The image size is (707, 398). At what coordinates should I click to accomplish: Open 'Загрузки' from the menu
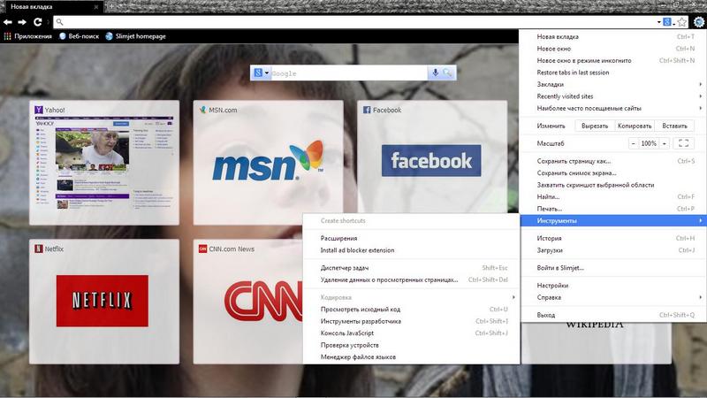point(613,250)
